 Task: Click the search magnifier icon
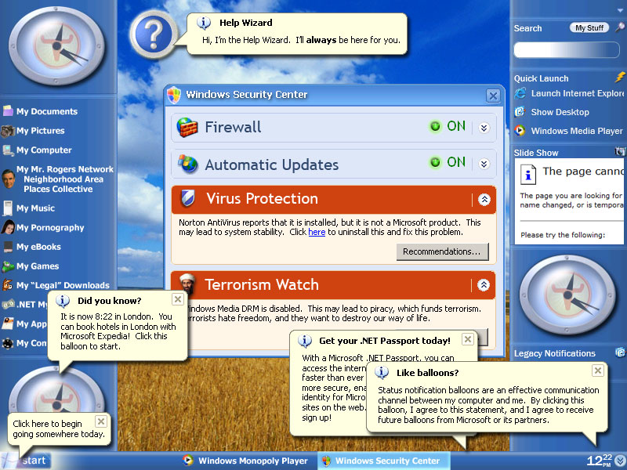point(619,27)
